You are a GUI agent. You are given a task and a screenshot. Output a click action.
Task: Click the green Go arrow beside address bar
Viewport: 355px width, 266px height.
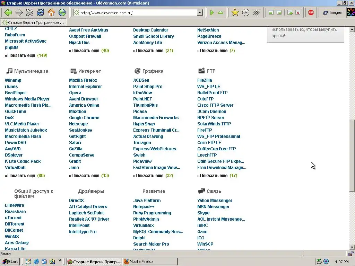[x=212, y=13]
